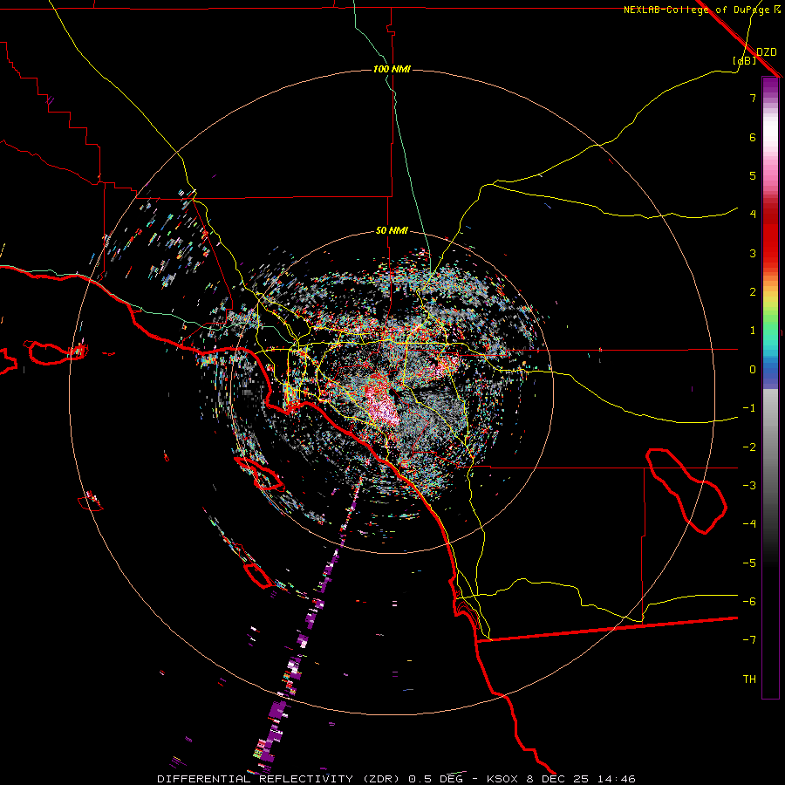The height and width of the screenshot is (785, 785).
Task: Select the 7 value on color scale
Action: point(753,98)
